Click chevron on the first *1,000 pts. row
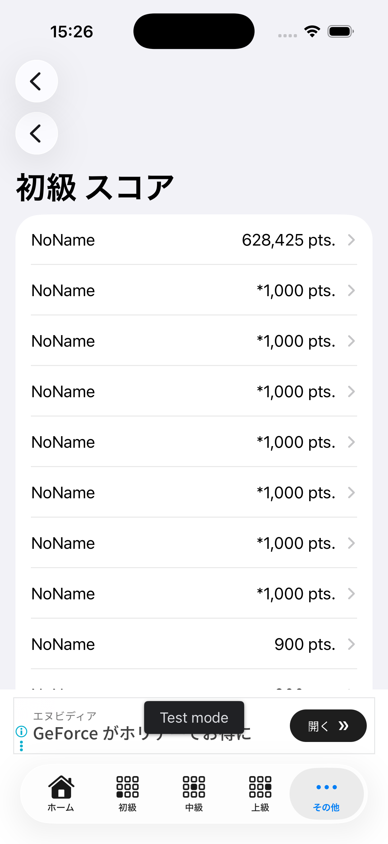Image resolution: width=388 pixels, height=844 pixels. [351, 291]
